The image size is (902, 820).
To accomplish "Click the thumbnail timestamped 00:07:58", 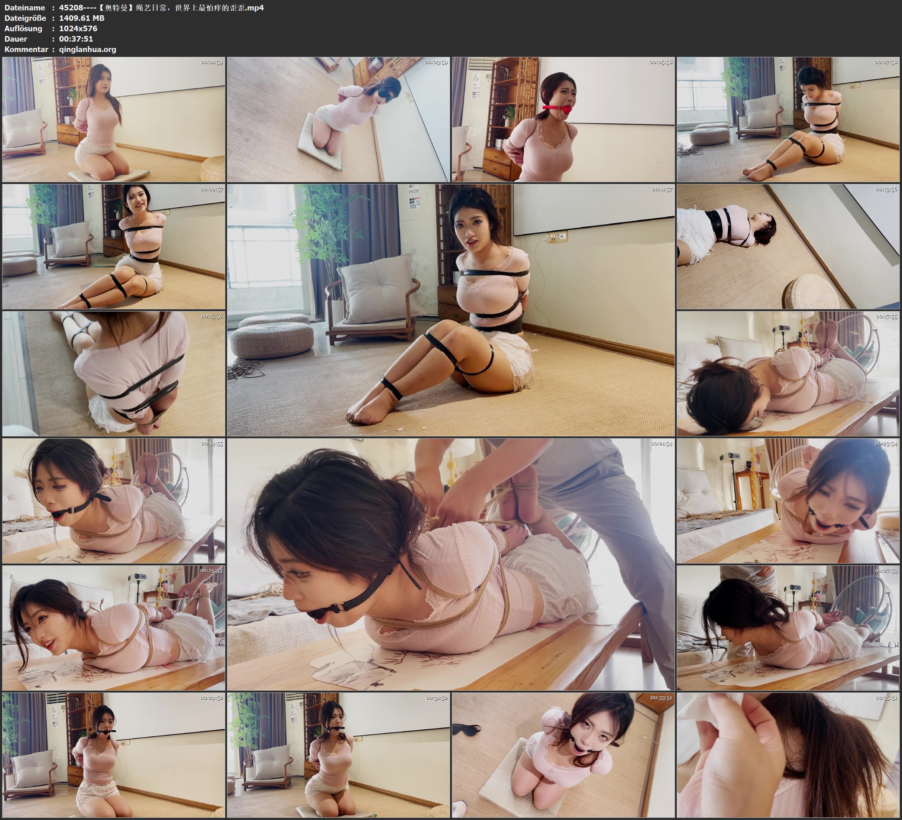I will pyautogui.click(x=788, y=120).
